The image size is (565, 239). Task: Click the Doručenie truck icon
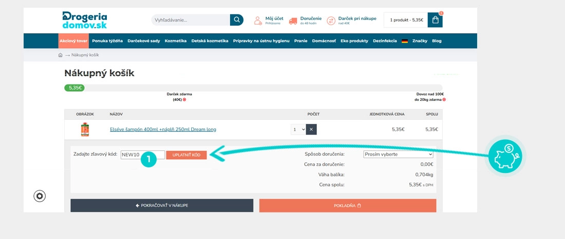coord(293,21)
